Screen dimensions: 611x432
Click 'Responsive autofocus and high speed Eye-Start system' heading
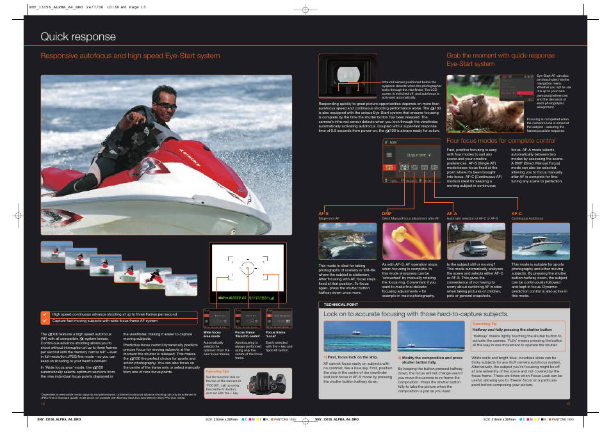tap(130, 56)
